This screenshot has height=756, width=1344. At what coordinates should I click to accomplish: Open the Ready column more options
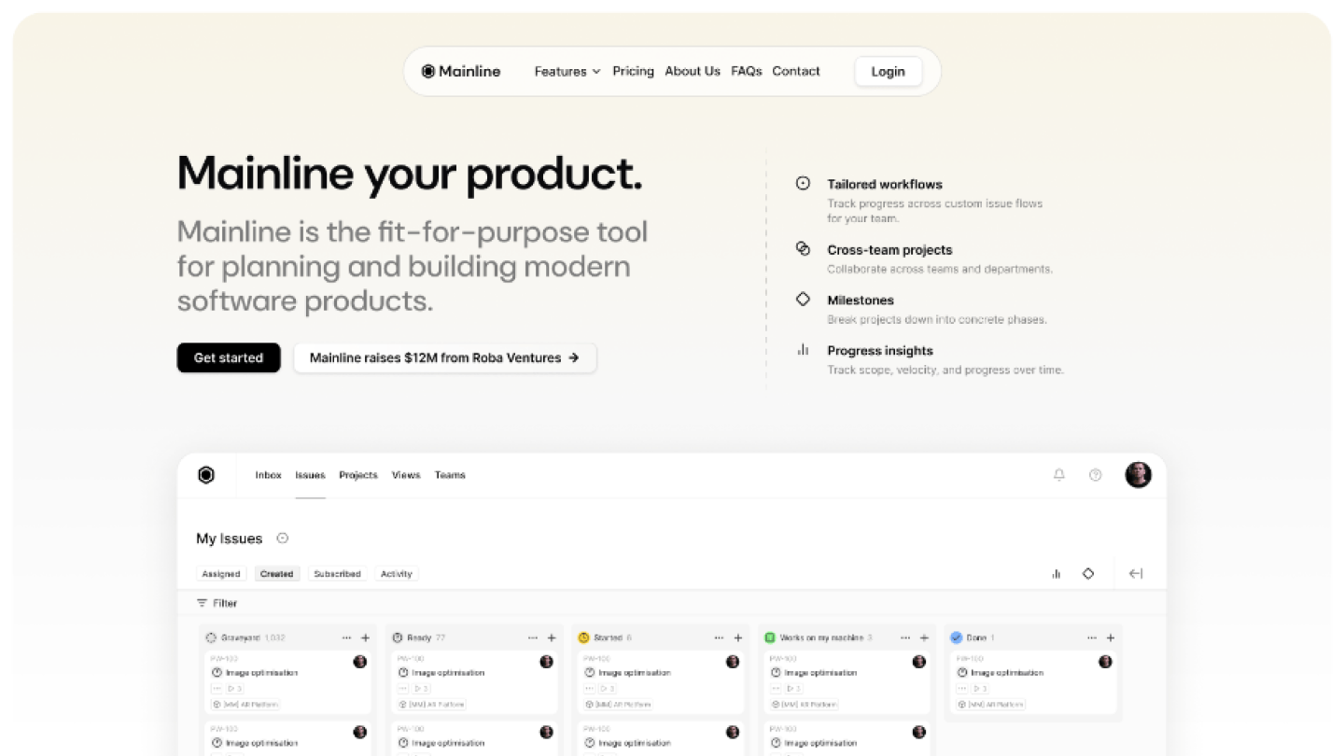click(533, 637)
